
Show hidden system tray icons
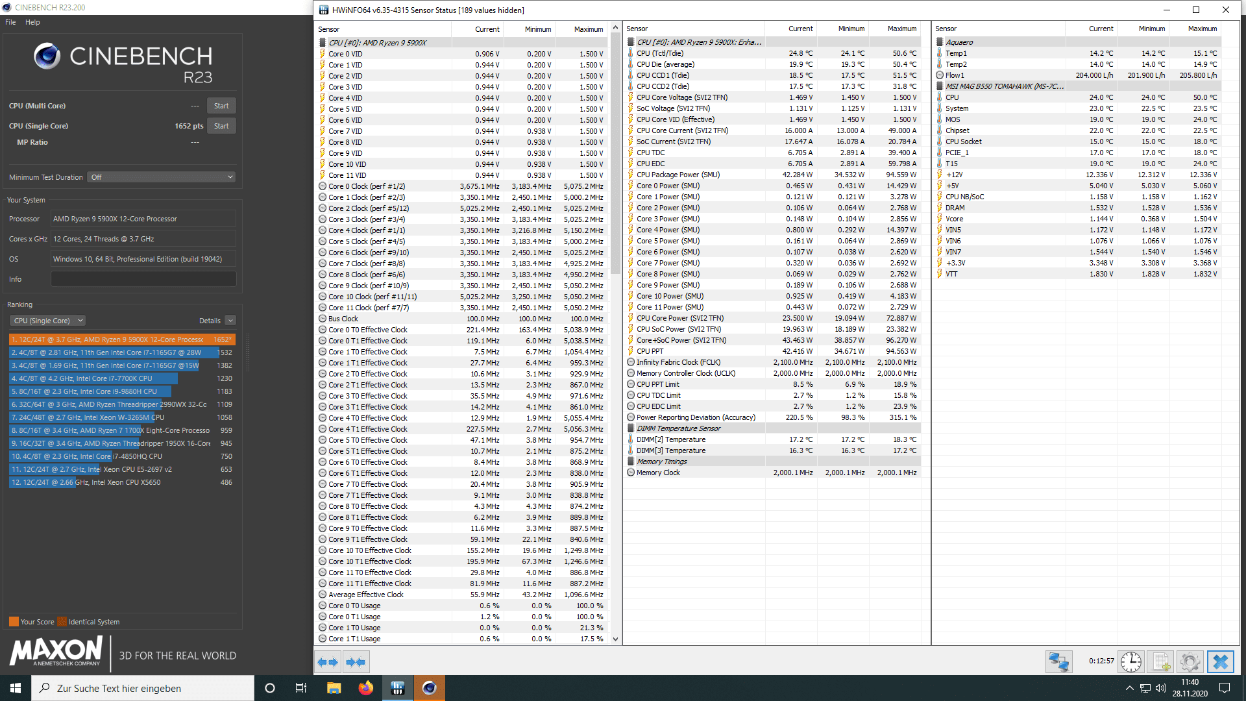[x=1130, y=688]
